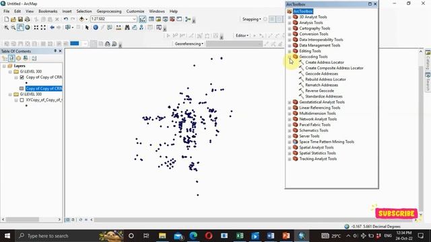Collapse the Layers data frame
431x242 pixels.
(4, 66)
